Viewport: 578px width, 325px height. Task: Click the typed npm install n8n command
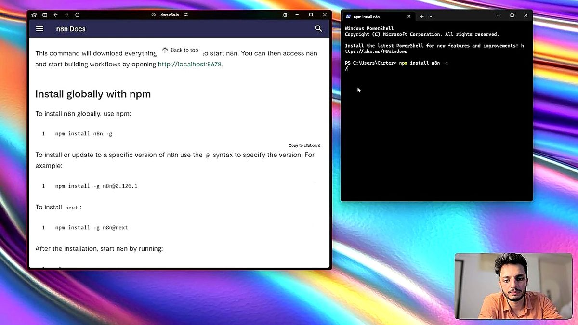tap(423, 63)
